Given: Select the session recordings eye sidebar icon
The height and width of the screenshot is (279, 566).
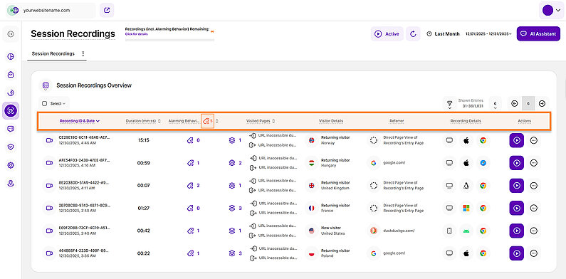Looking at the screenshot, I should [x=11, y=111].
